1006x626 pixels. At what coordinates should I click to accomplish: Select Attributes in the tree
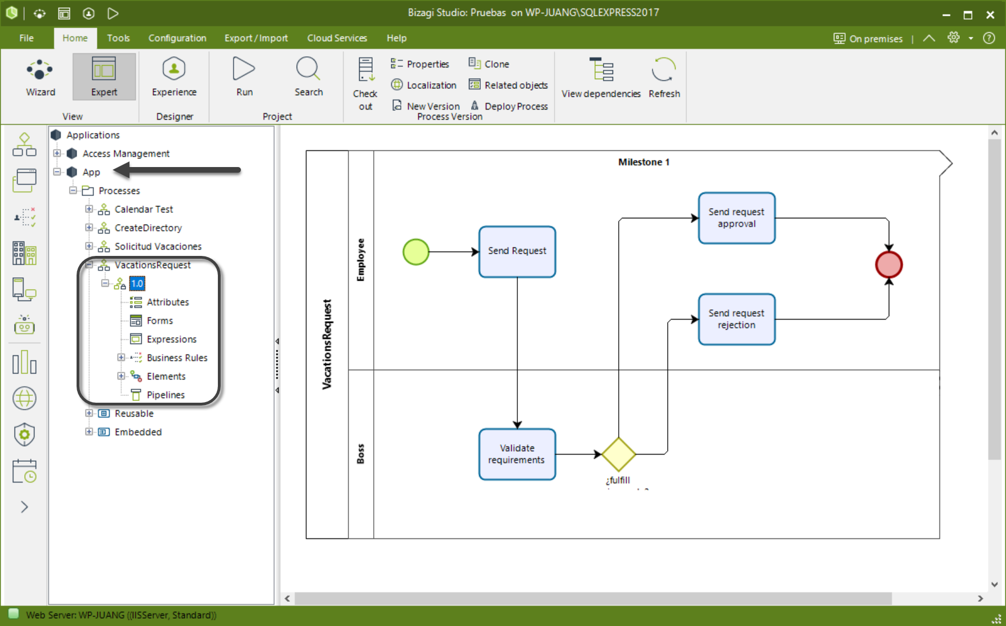point(168,302)
